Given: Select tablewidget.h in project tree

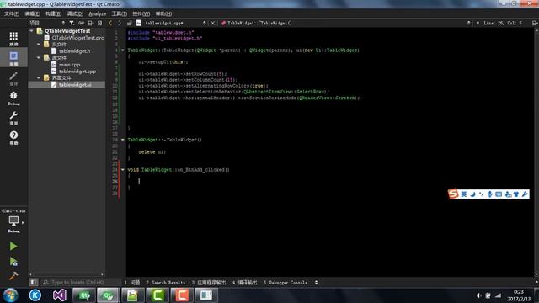Looking at the screenshot, I should pyautogui.click(x=74, y=51).
